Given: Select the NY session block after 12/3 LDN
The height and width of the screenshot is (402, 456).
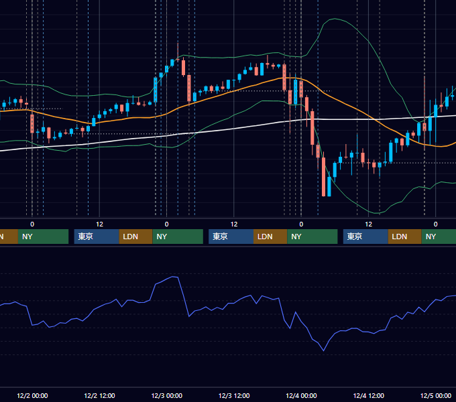Looking at the screenshot, I should [312, 237].
